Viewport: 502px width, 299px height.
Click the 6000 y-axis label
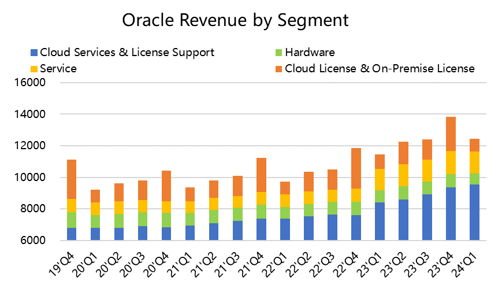click(x=34, y=241)
